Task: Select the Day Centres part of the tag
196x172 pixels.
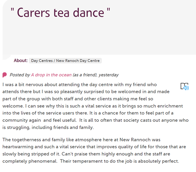Action: point(42,61)
